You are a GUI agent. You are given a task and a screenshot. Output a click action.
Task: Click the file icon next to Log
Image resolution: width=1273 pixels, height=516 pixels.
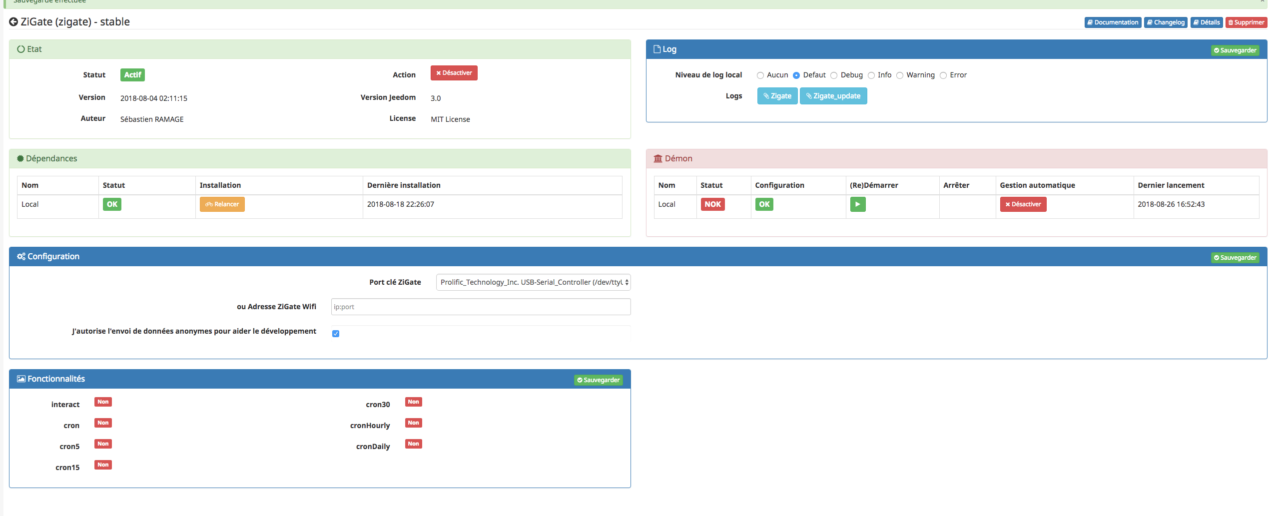(657, 49)
